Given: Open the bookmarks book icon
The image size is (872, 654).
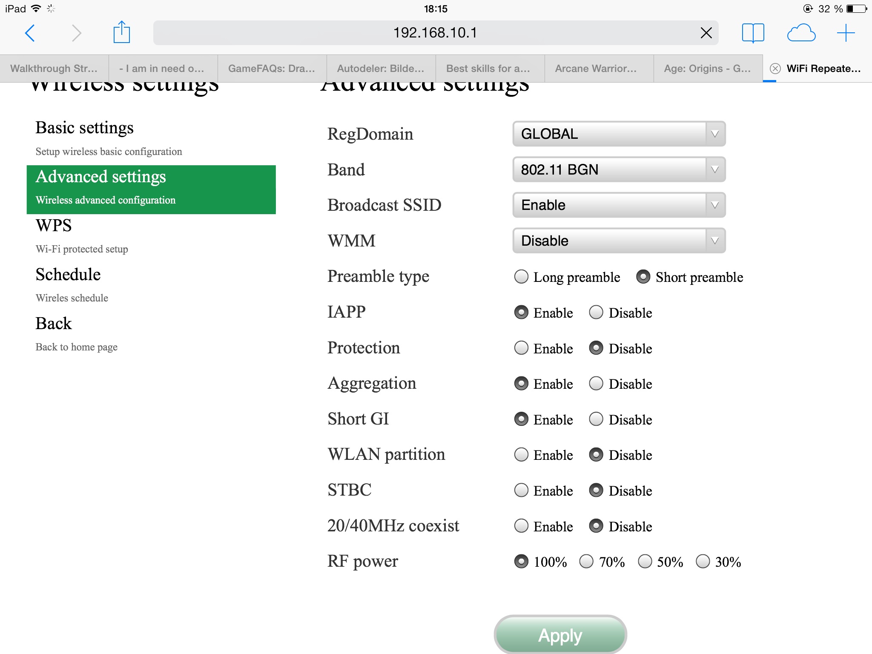Looking at the screenshot, I should [753, 33].
